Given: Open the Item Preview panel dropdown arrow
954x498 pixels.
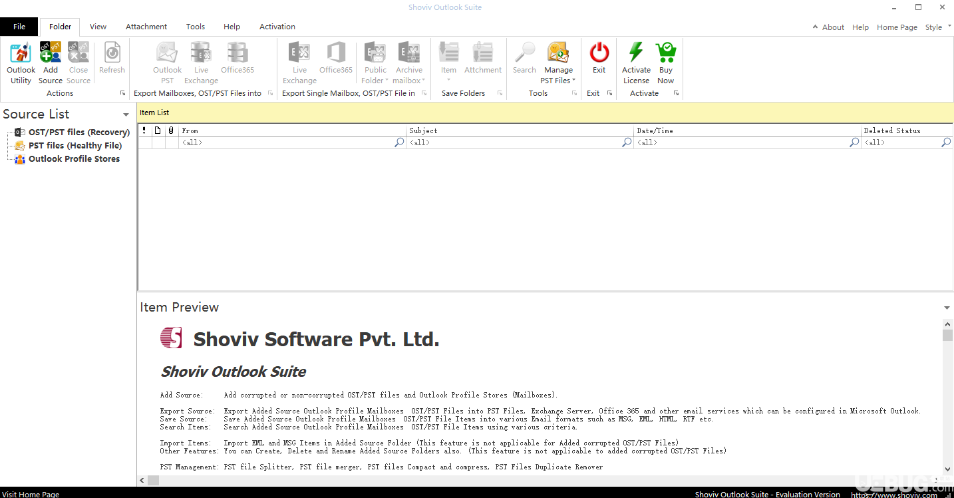Looking at the screenshot, I should click(947, 308).
